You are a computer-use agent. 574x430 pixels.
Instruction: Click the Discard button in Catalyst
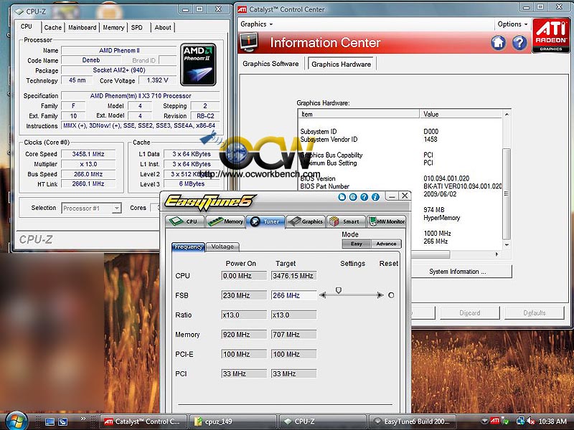pyautogui.click(x=470, y=313)
